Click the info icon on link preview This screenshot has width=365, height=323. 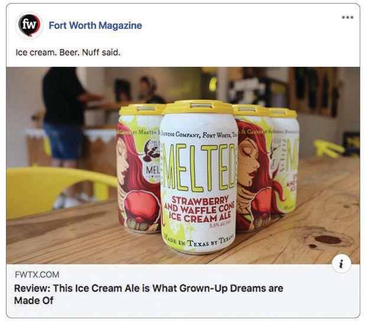(x=341, y=264)
